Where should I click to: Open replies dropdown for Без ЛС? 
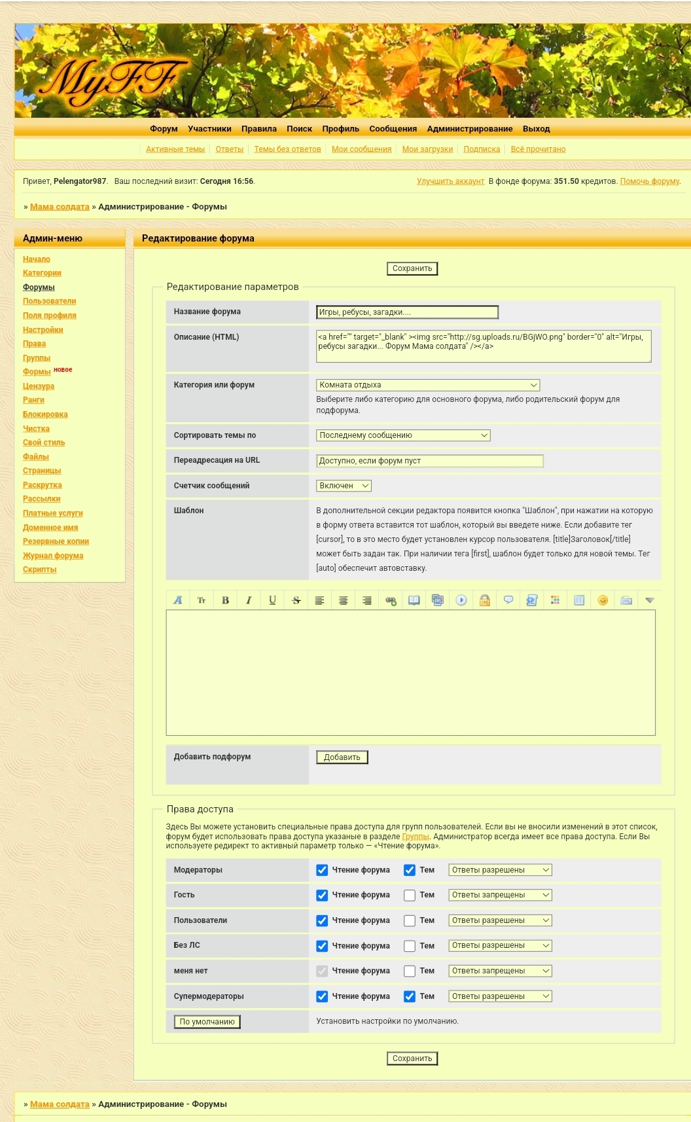(501, 945)
